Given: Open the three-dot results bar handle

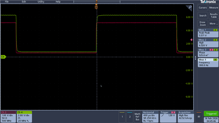Looking at the screenshot, I should pyautogui.click(x=195, y=58).
